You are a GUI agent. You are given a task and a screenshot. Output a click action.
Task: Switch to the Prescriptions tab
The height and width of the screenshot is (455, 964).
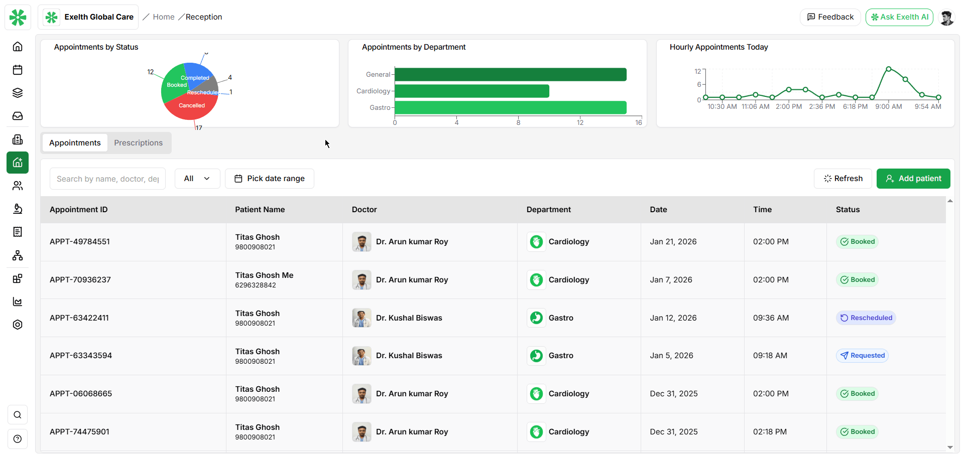pyautogui.click(x=138, y=142)
